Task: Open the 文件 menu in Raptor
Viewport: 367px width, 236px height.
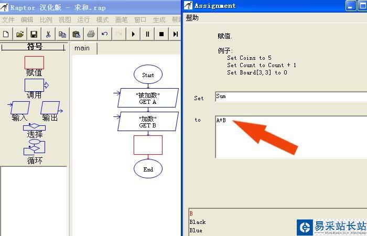Action: [x=8, y=20]
